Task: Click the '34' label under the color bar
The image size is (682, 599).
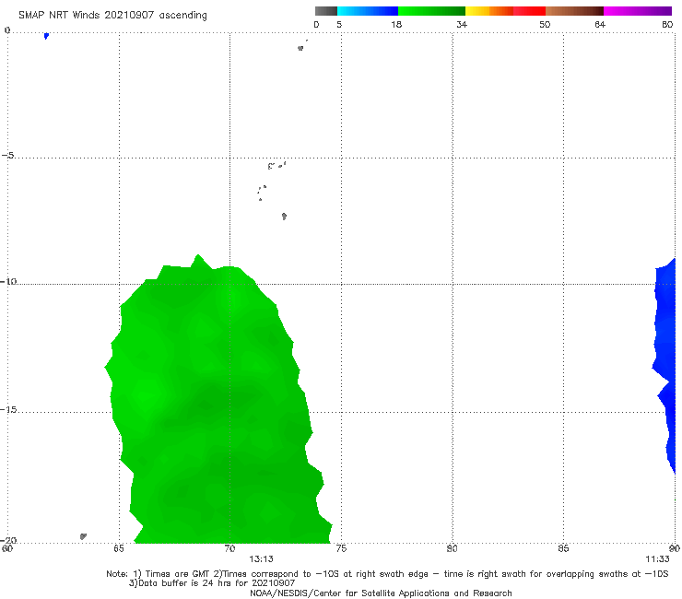Action: 462,24
